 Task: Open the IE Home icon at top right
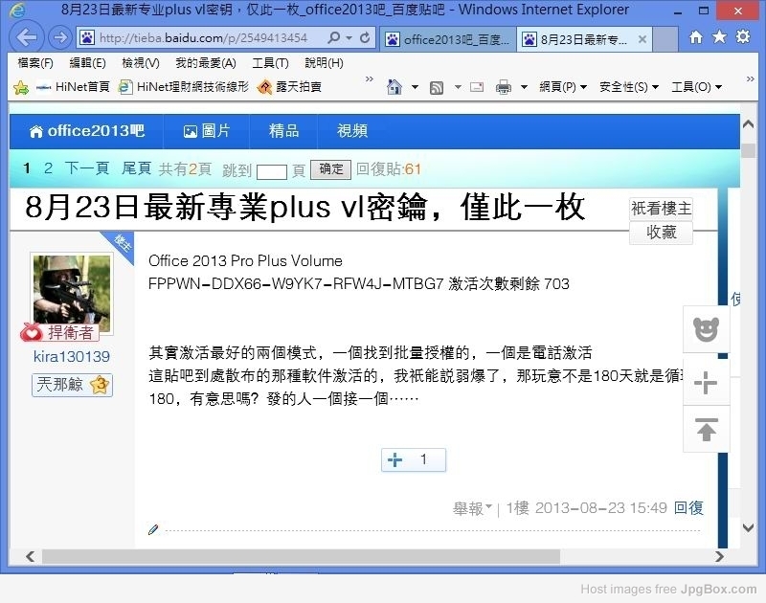tap(696, 37)
